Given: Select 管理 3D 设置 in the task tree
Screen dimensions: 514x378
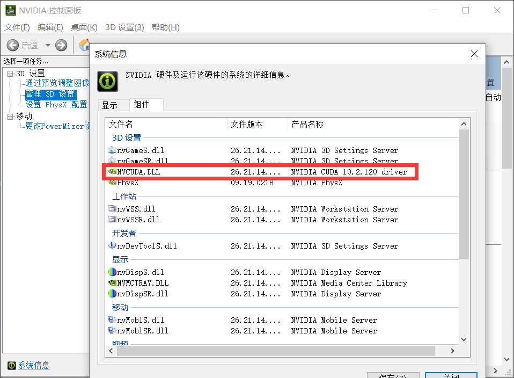Looking at the screenshot, I should point(50,94).
